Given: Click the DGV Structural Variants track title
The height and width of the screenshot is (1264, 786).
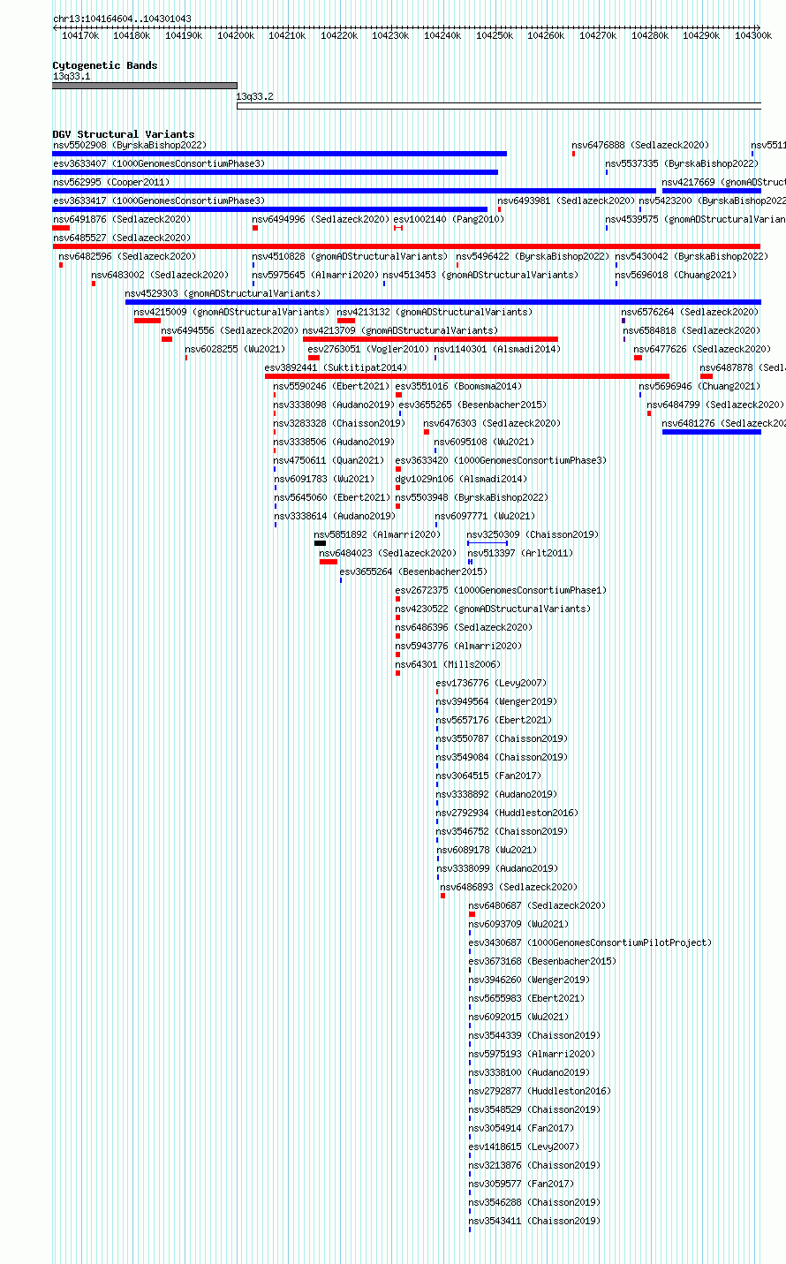Looking at the screenshot, I should coord(124,134).
